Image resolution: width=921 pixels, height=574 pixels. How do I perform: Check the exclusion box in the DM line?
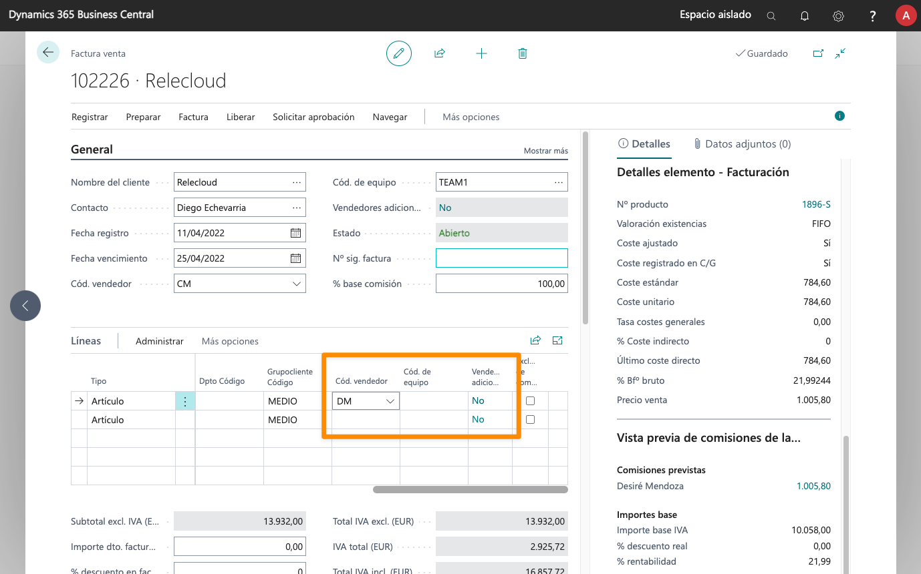tap(531, 401)
